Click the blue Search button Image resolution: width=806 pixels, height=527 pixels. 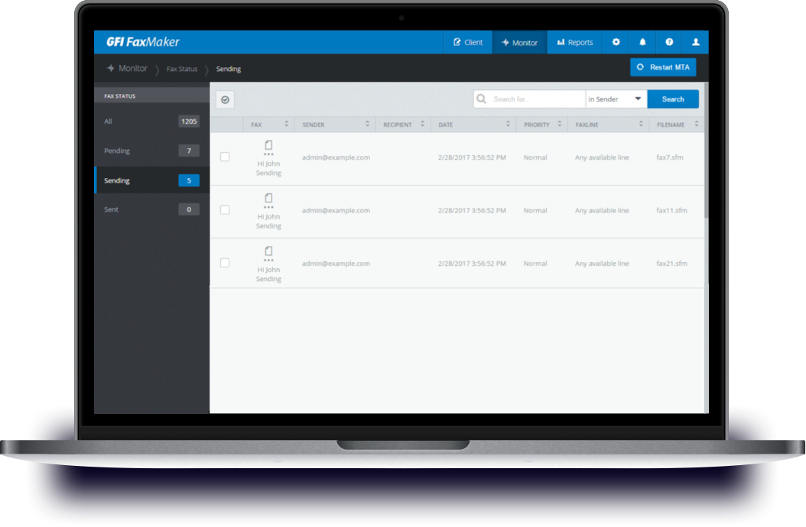673,99
